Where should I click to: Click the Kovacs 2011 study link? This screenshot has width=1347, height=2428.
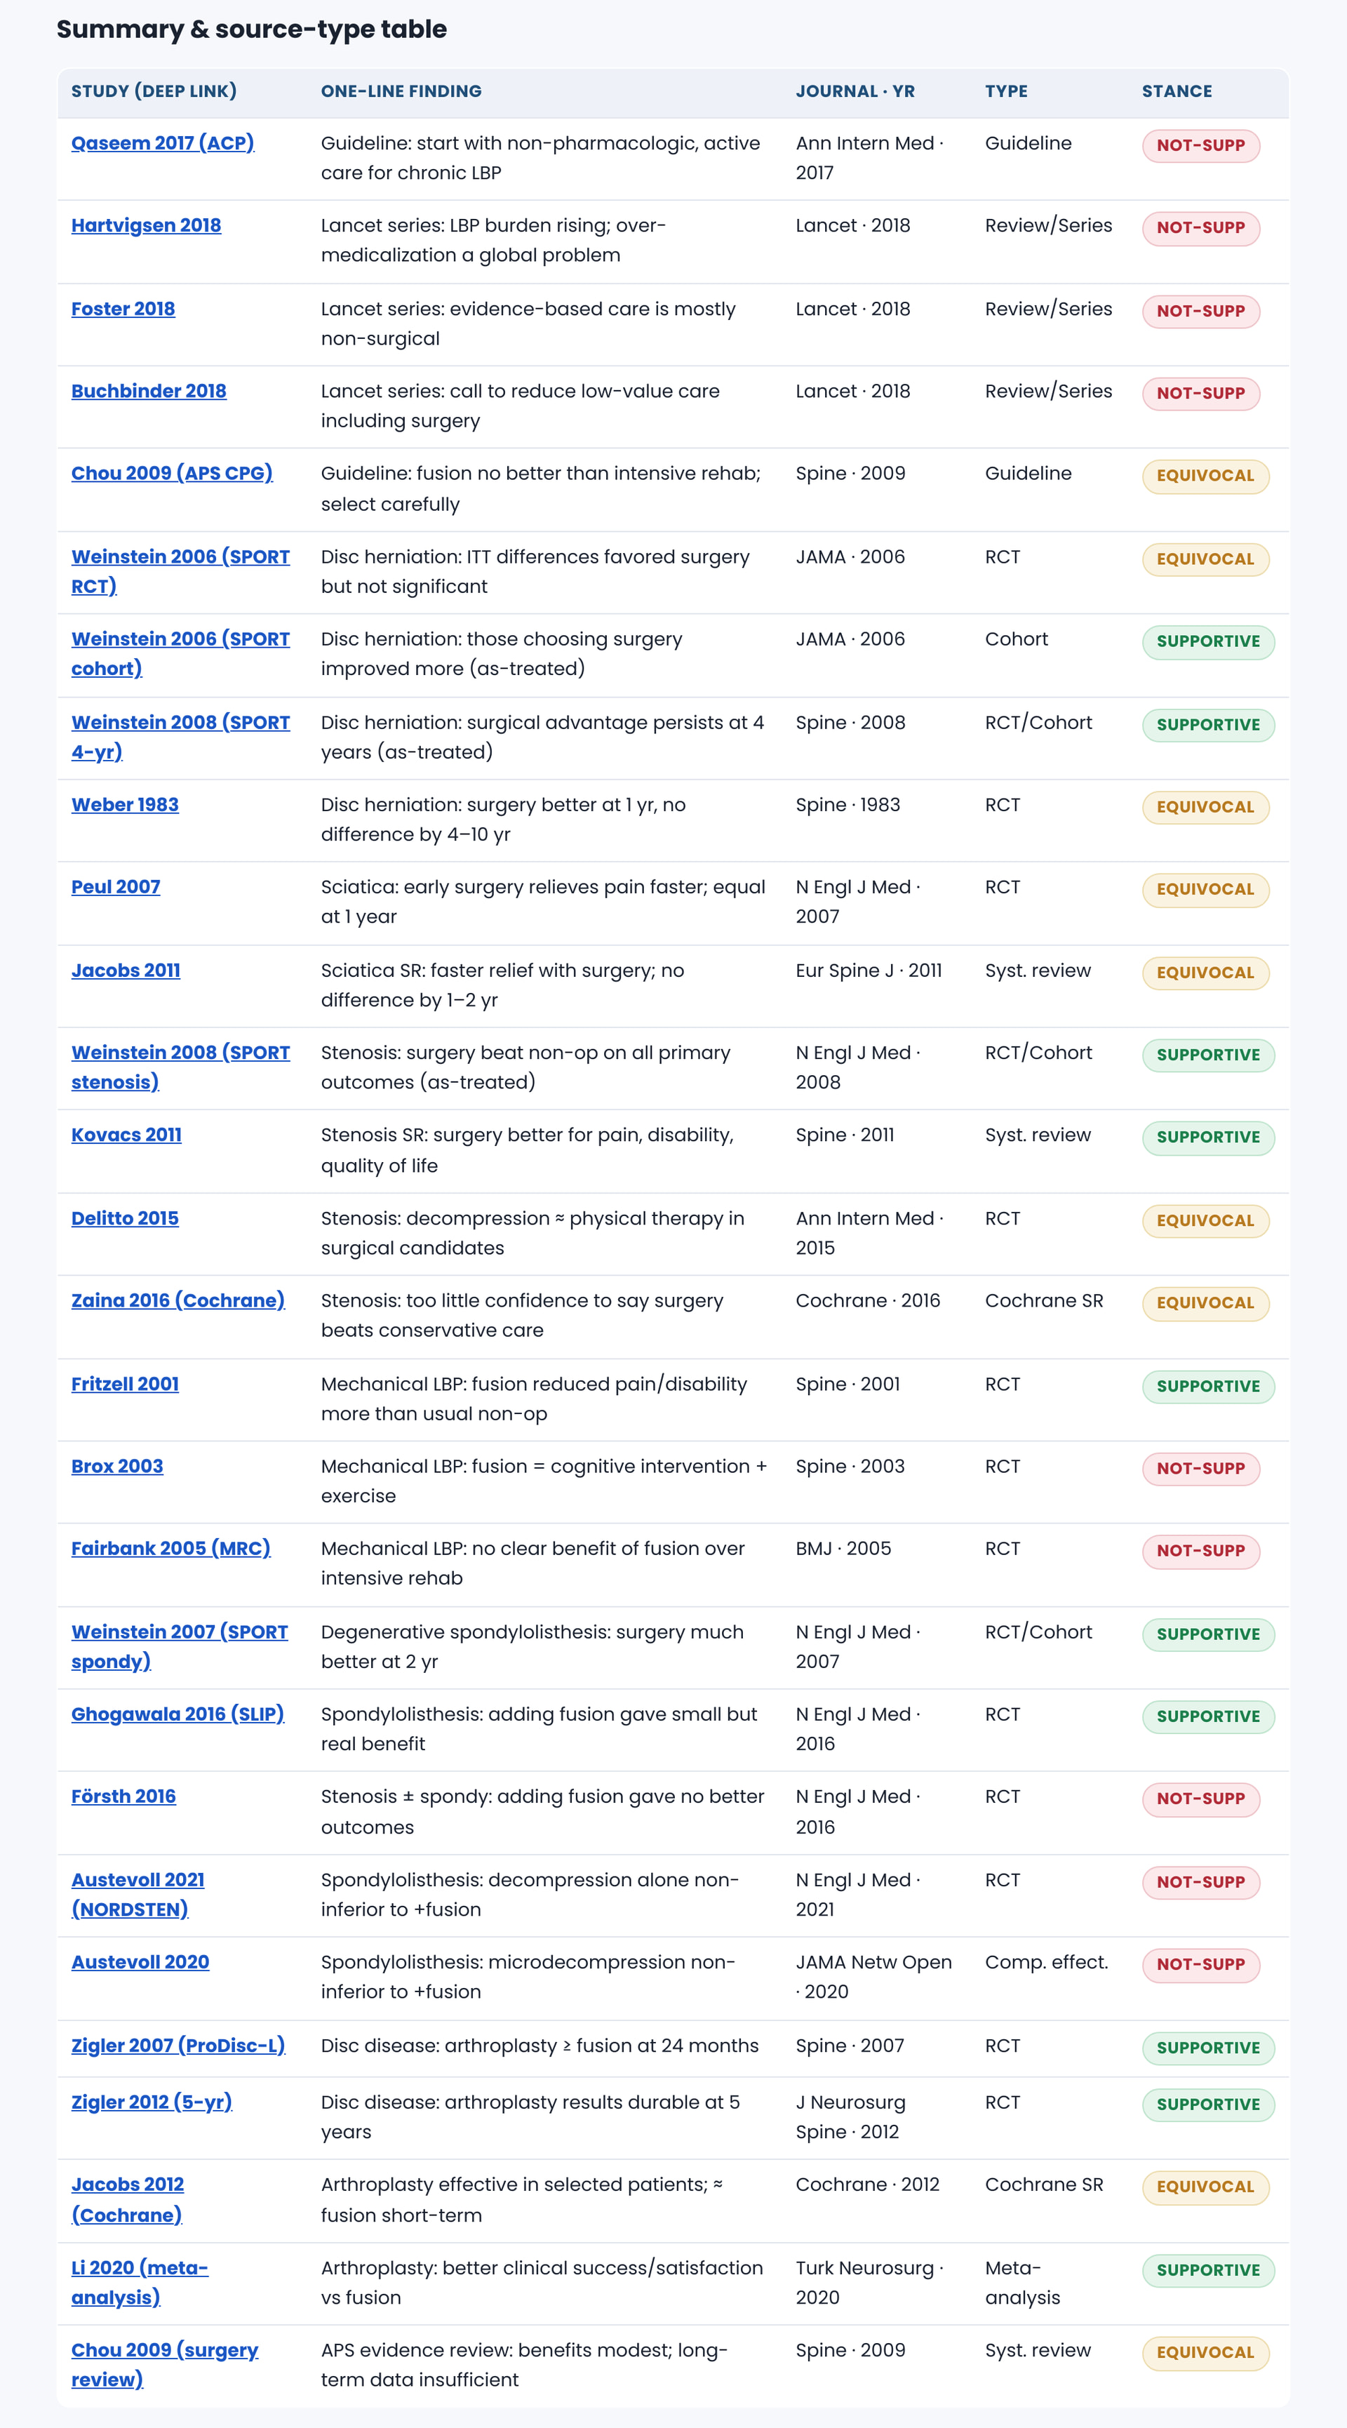pos(126,1135)
